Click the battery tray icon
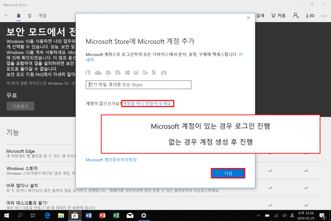Image resolution: width=331 pixels, height=221 pixels. [267, 216]
